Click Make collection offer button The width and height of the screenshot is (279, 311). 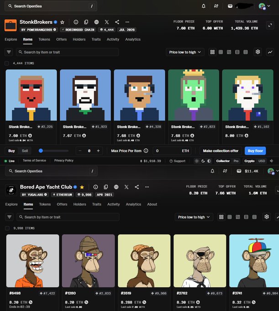click(x=221, y=151)
